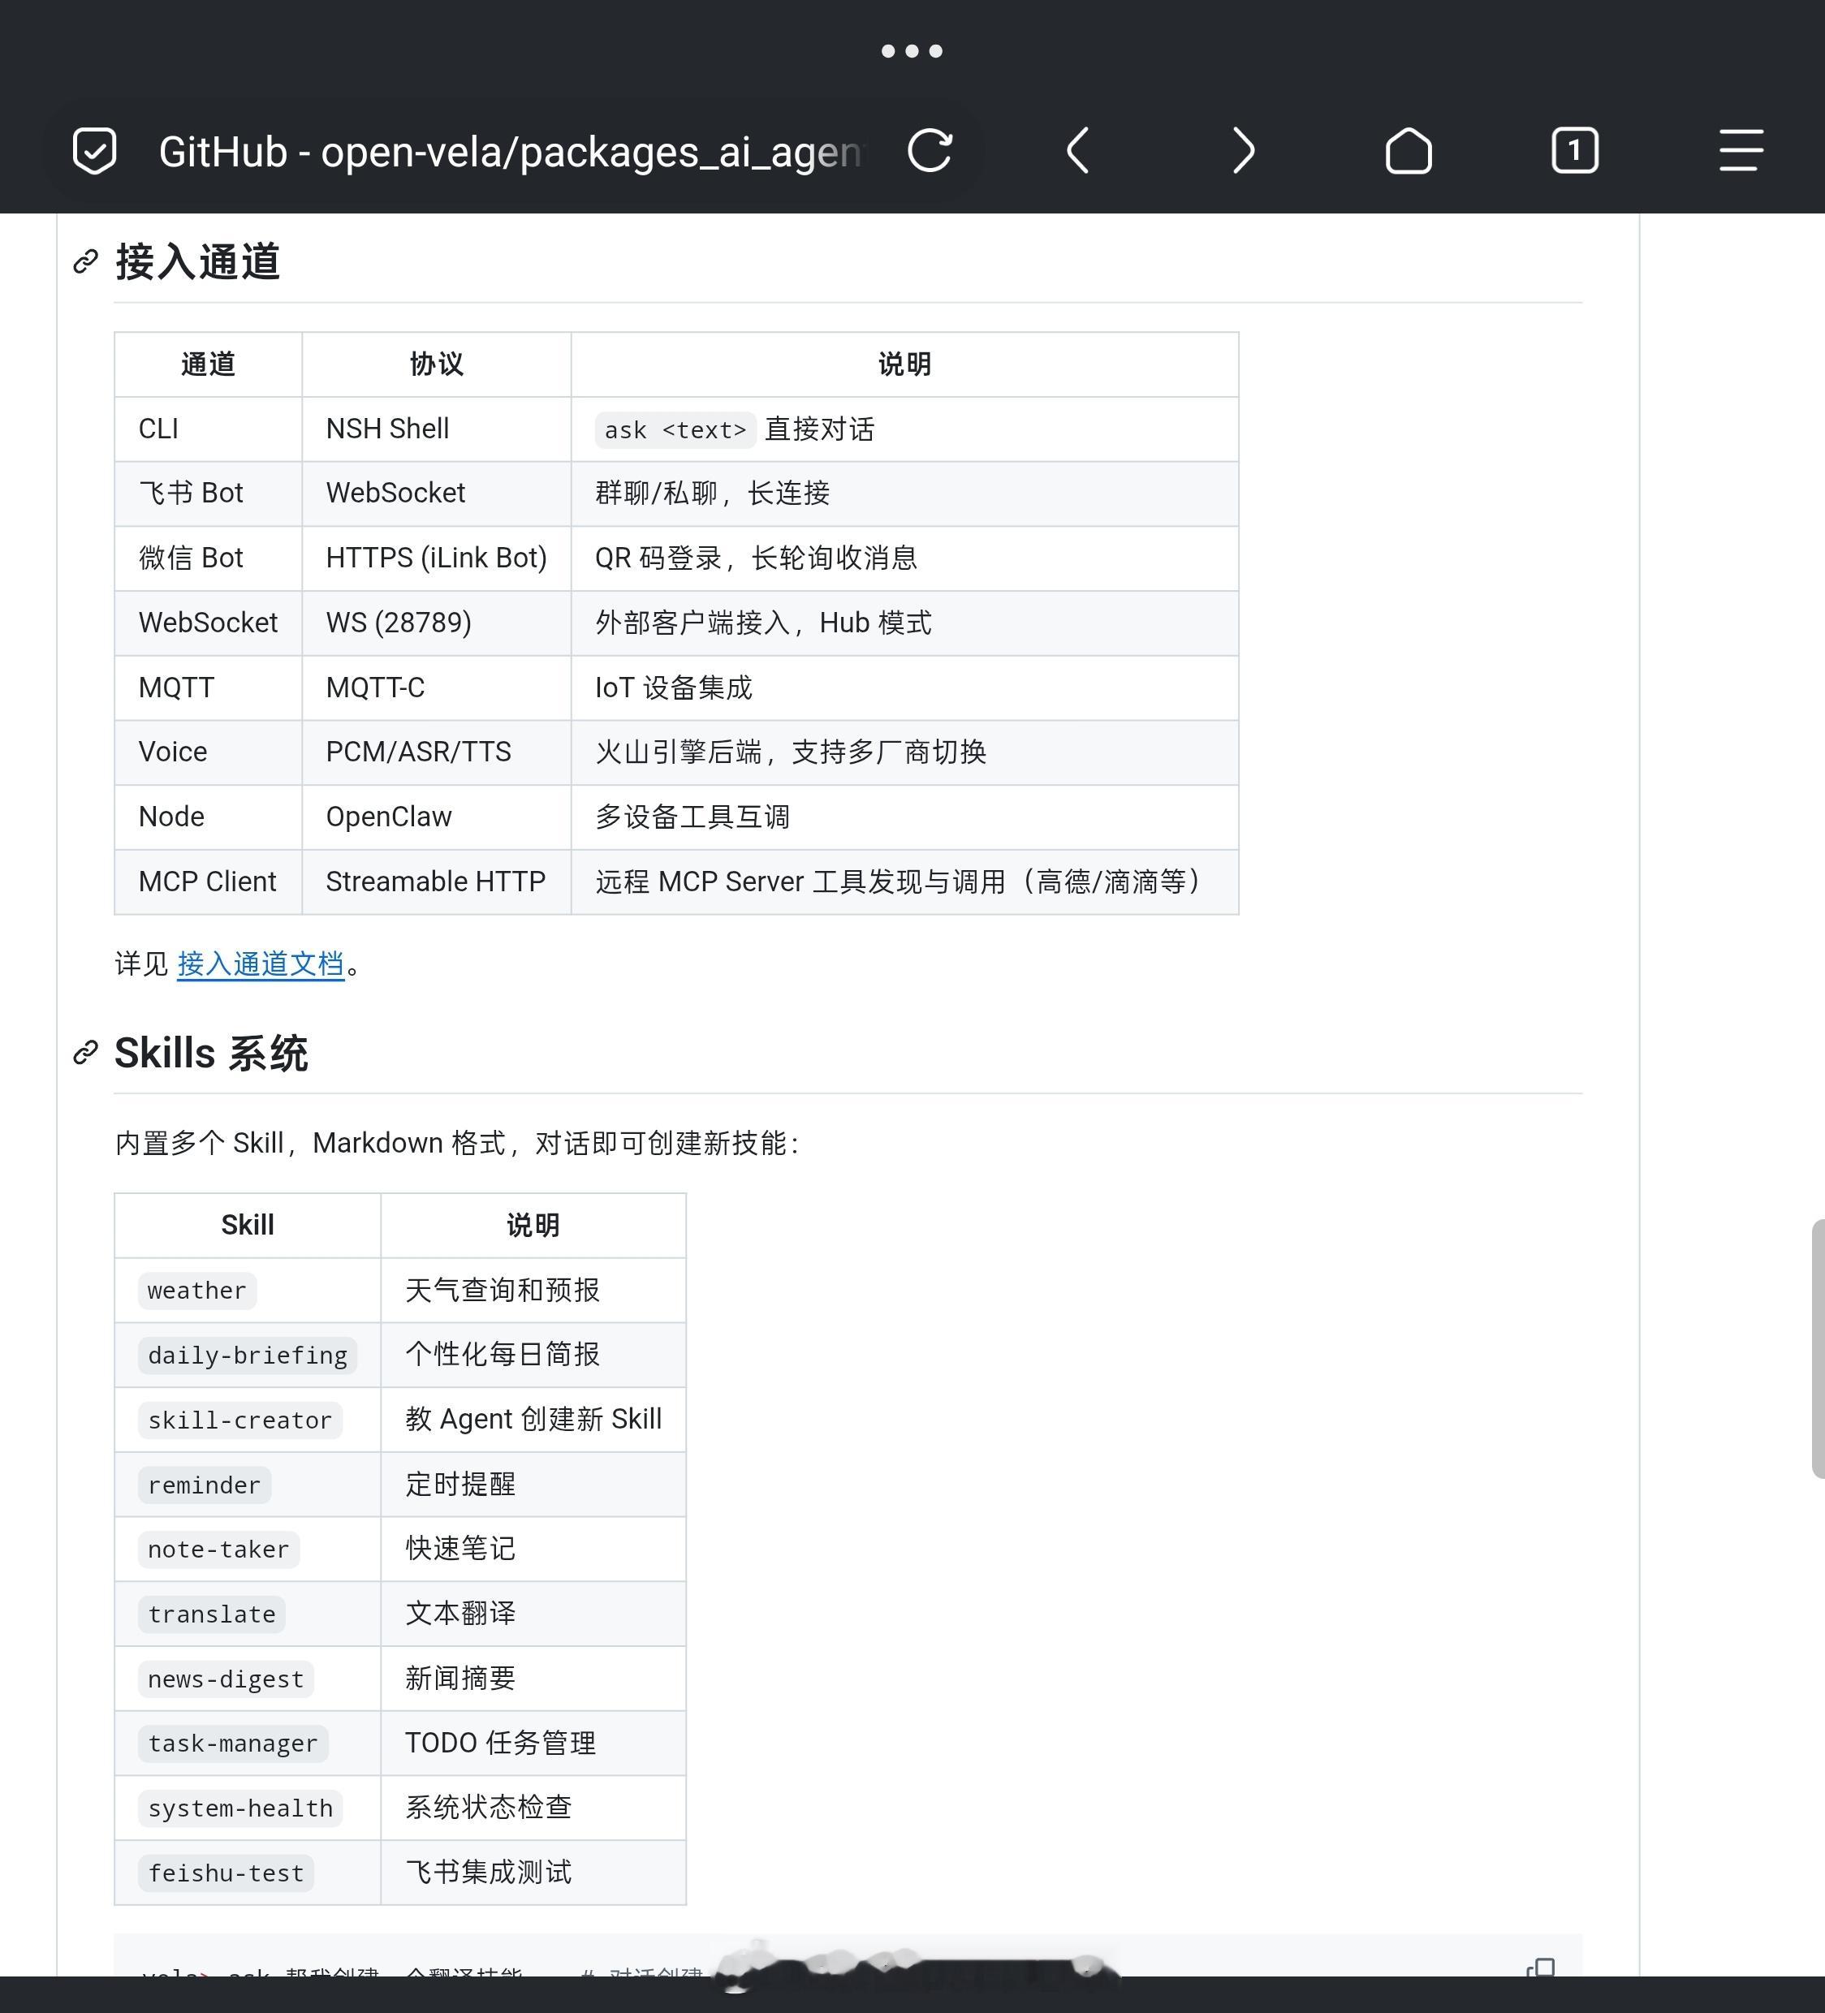Screen dimensions: 1825x2013
Task: Click the OpenClaw protocol cell
Action: 437,817
